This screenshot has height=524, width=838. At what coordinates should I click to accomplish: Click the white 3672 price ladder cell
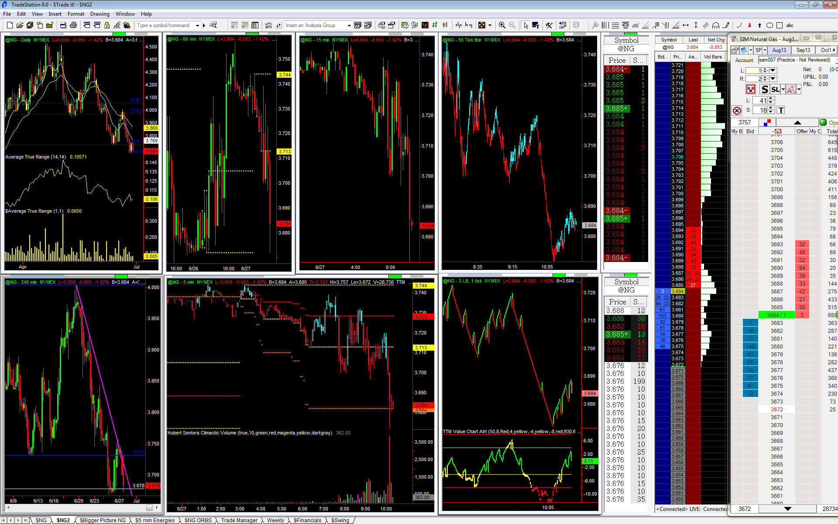coord(776,410)
